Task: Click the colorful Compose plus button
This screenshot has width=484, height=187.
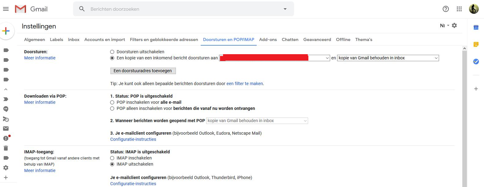Action: click(x=6, y=31)
